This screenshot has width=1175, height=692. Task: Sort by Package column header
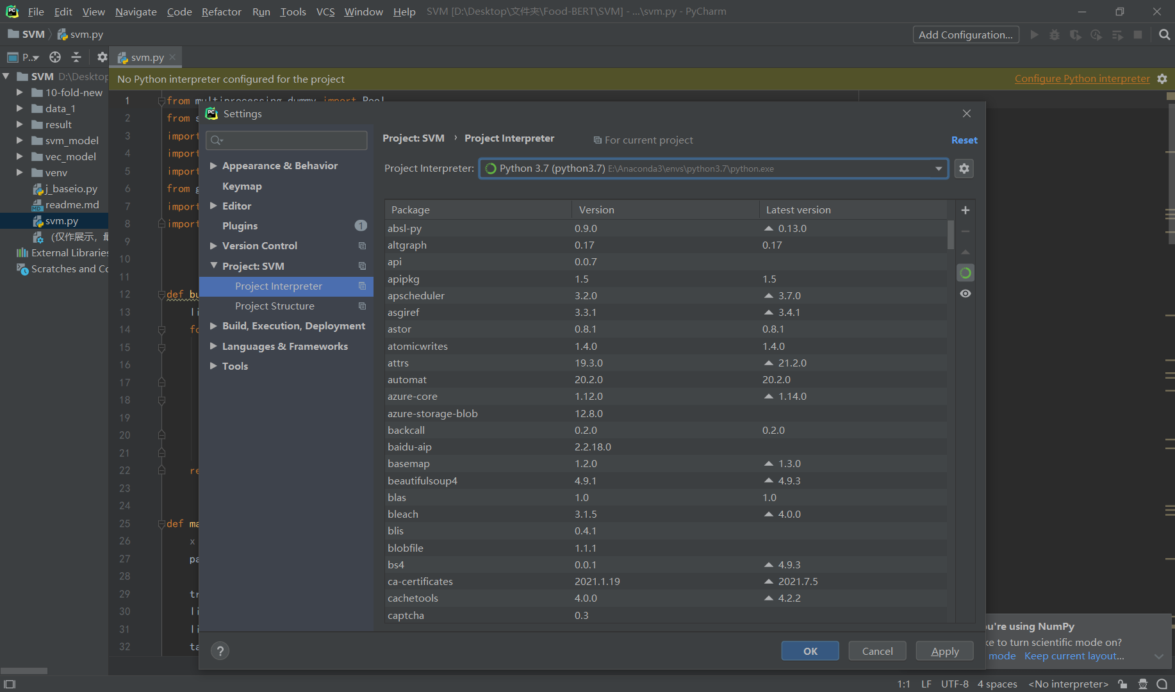pos(478,210)
